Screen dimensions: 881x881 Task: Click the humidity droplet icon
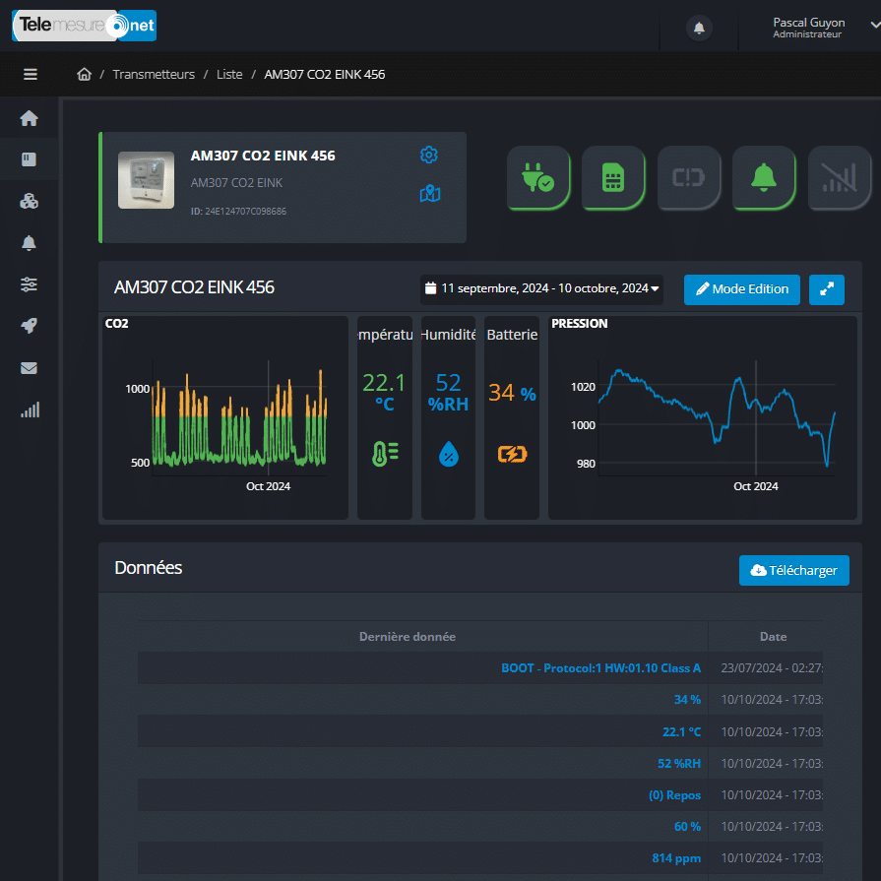[x=448, y=454]
